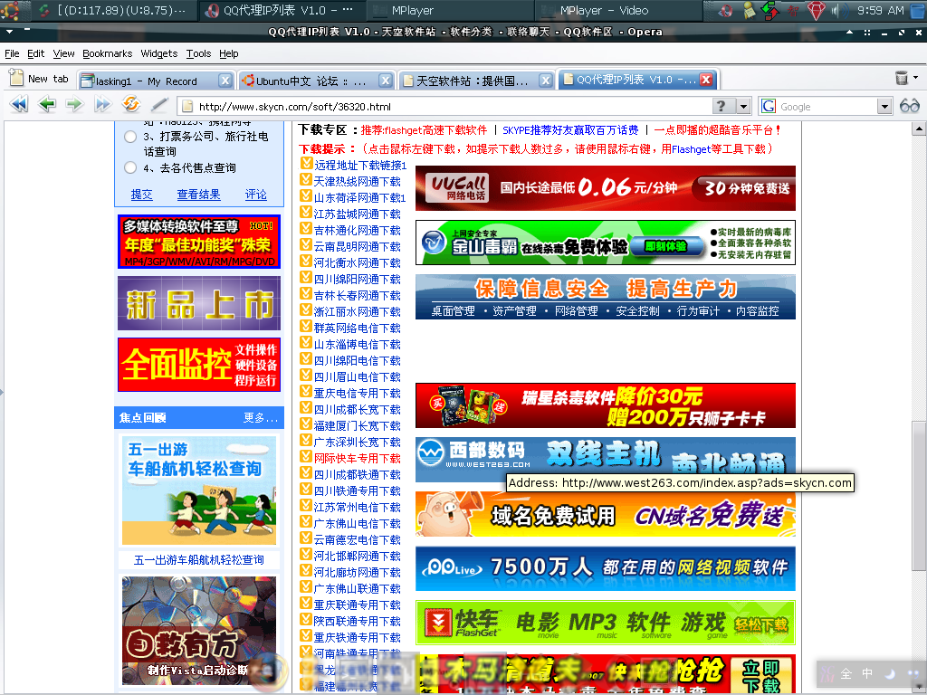
Task: Click the Fast Forward navigation icon
Action: 102,105
